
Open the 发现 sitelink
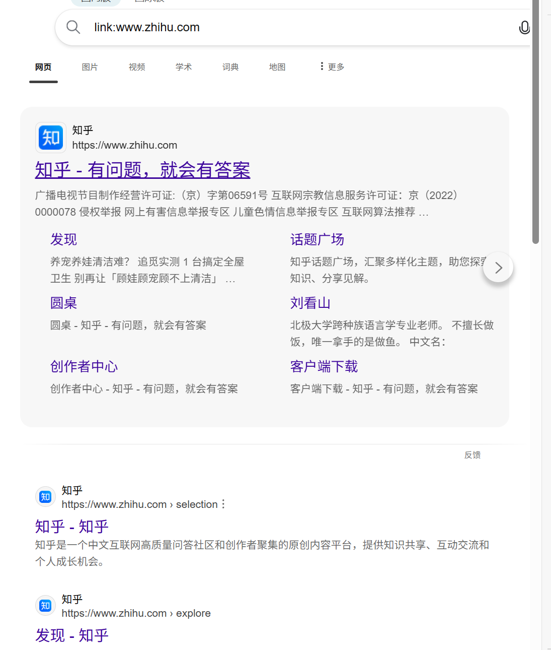click(63, 239)
